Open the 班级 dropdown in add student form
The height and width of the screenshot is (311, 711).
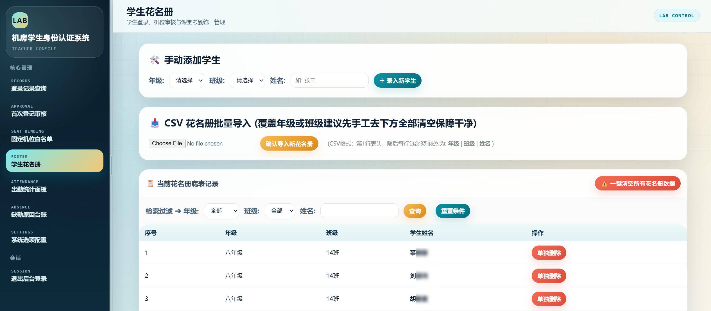247,80
